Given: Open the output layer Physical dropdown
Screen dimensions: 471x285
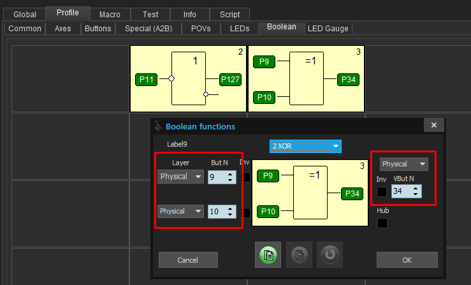Looking at the screenshot, I should point(404,164).
